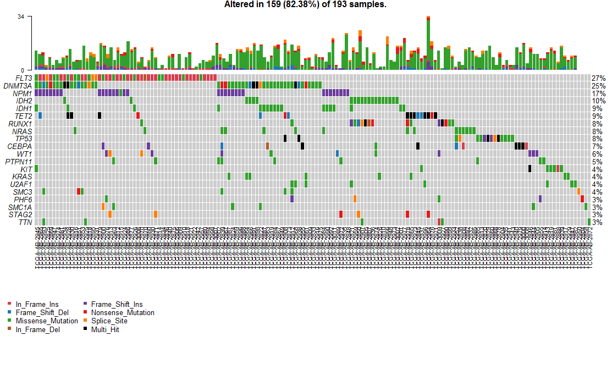This screenshot has width=612, height=369.
Task: Collapse the TET2 gene row
Action: (23, 116)
